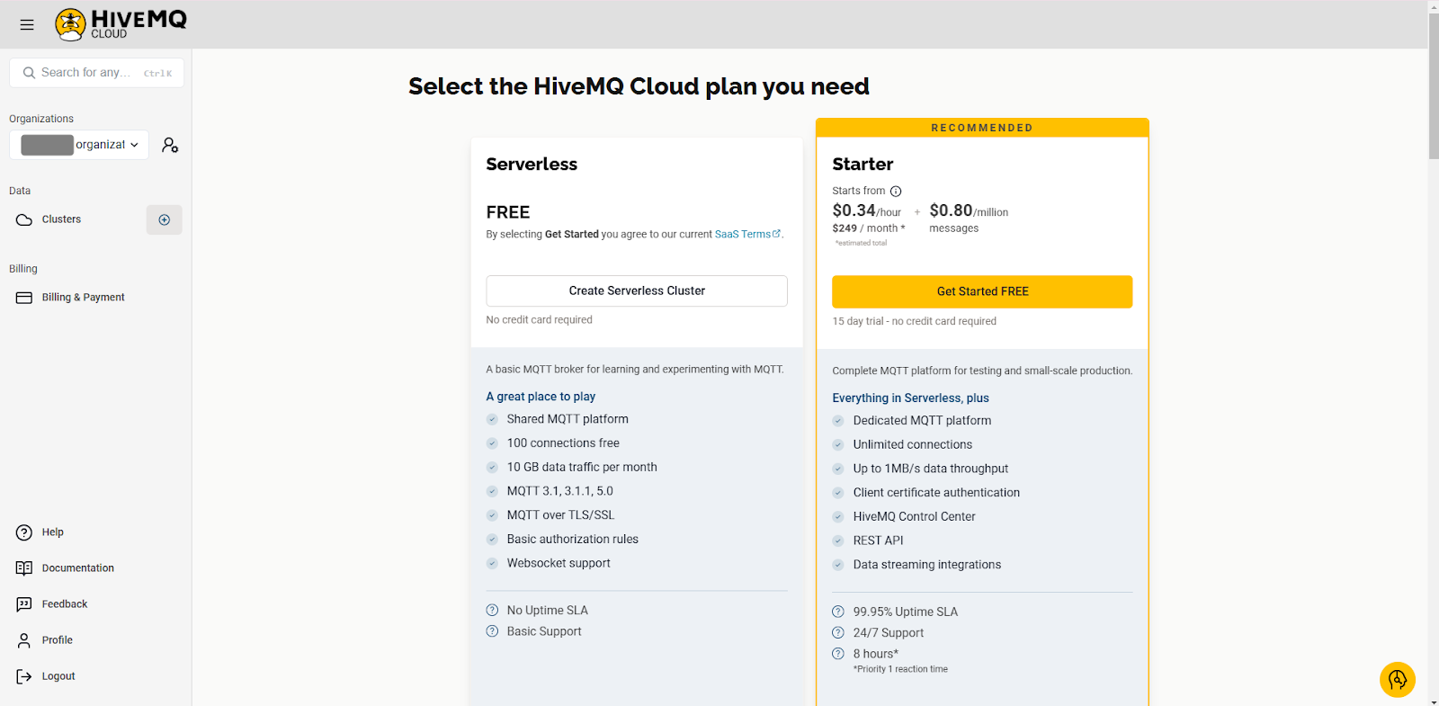1439x706 pixels.
Task: Focus the Search for anything field
Action: (96, 73)
